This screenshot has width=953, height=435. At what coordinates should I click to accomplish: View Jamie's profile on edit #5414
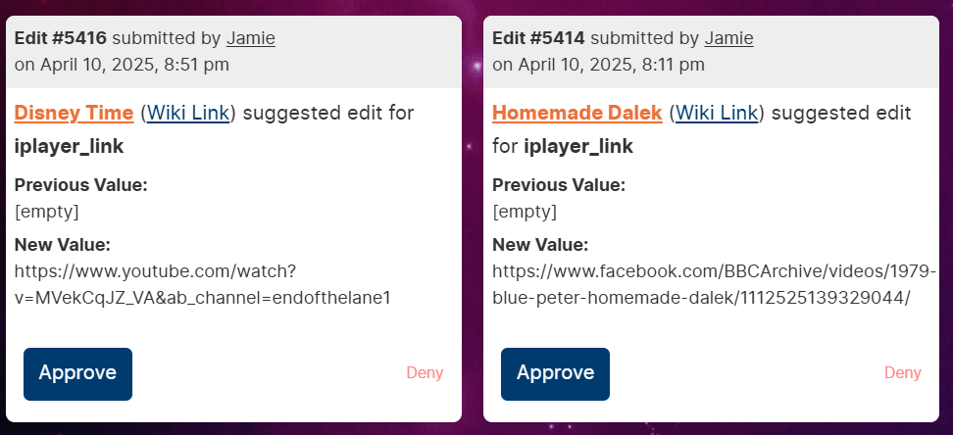728,39
